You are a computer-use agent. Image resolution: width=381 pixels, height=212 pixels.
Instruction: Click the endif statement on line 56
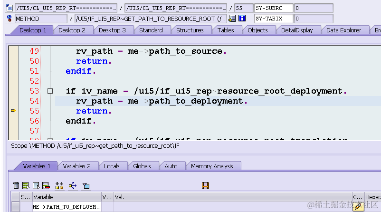[78, 121]
